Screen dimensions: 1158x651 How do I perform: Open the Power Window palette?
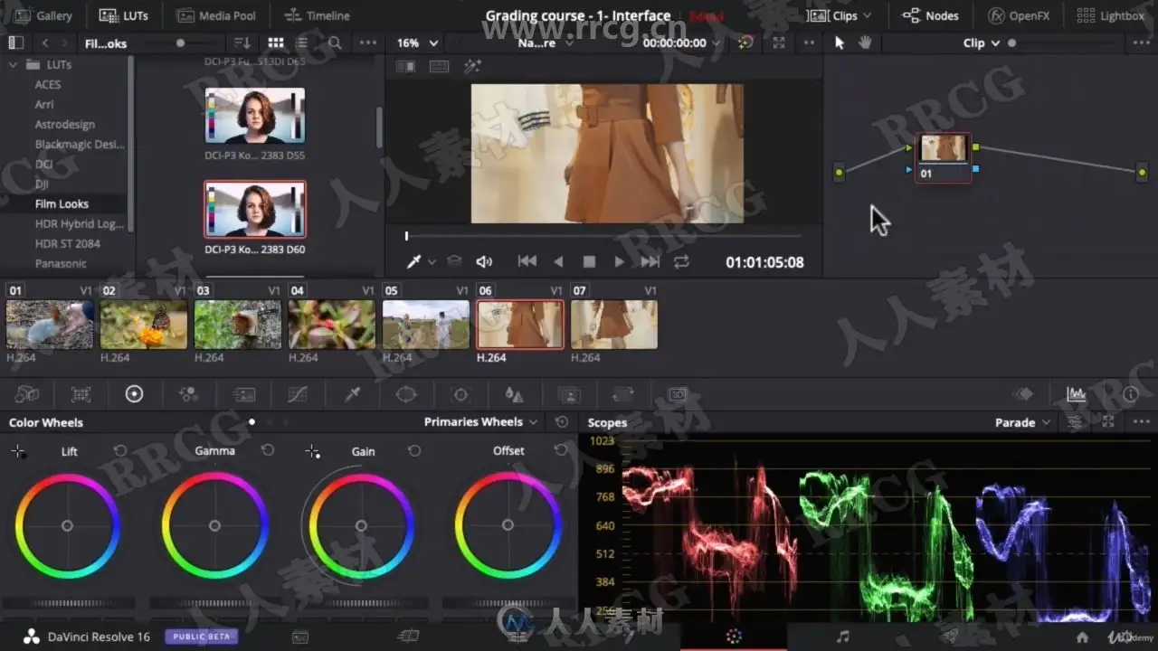click(406, 394)
